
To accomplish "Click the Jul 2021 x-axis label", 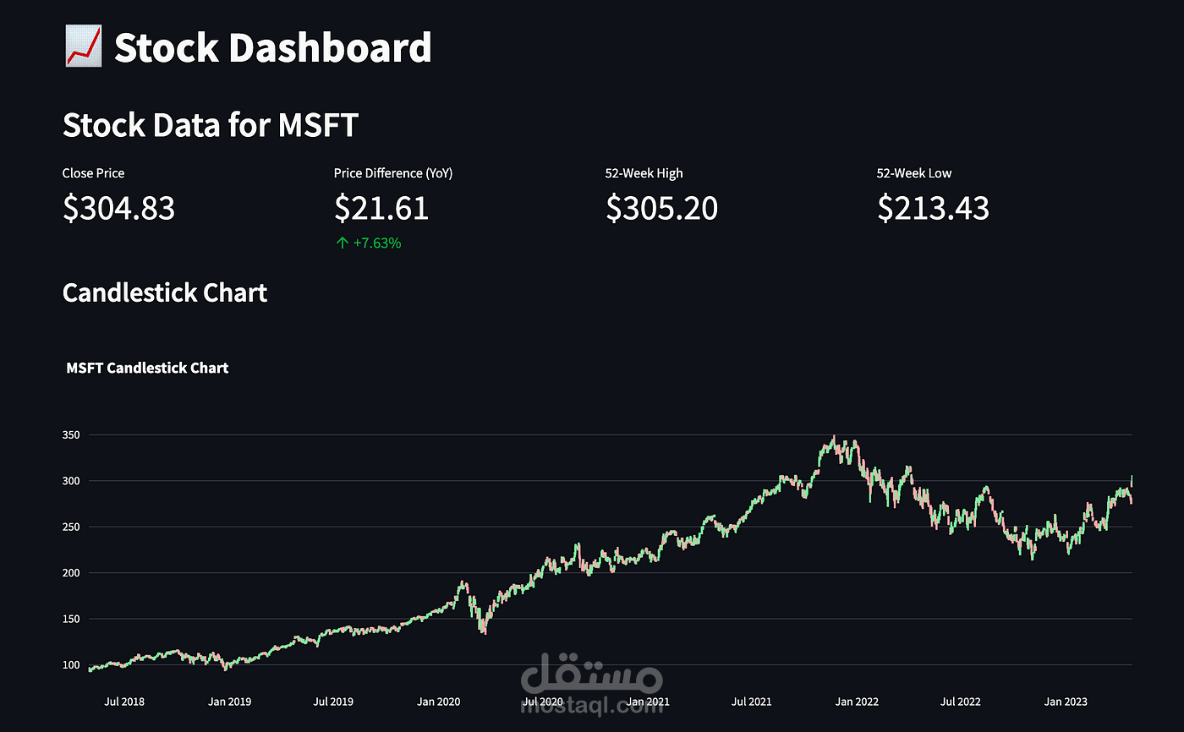I will pos(751,702).
